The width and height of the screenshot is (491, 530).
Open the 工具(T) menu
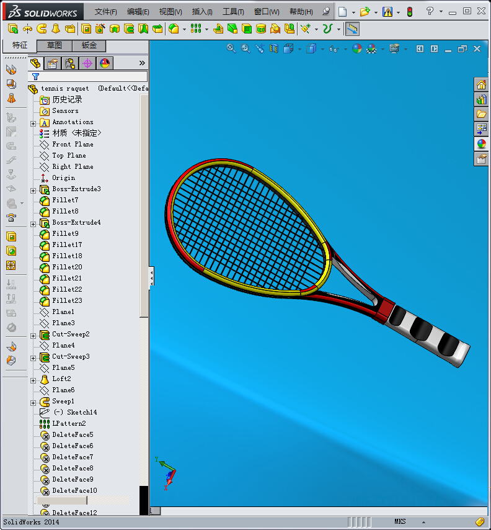point(233,12)
